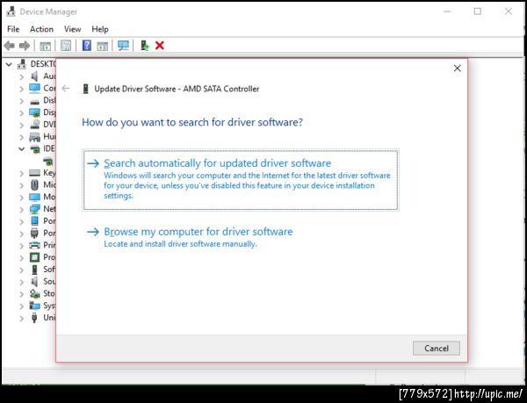Expand the Monitors tree node arrow

pyautogui.click(x=21, y=198)
